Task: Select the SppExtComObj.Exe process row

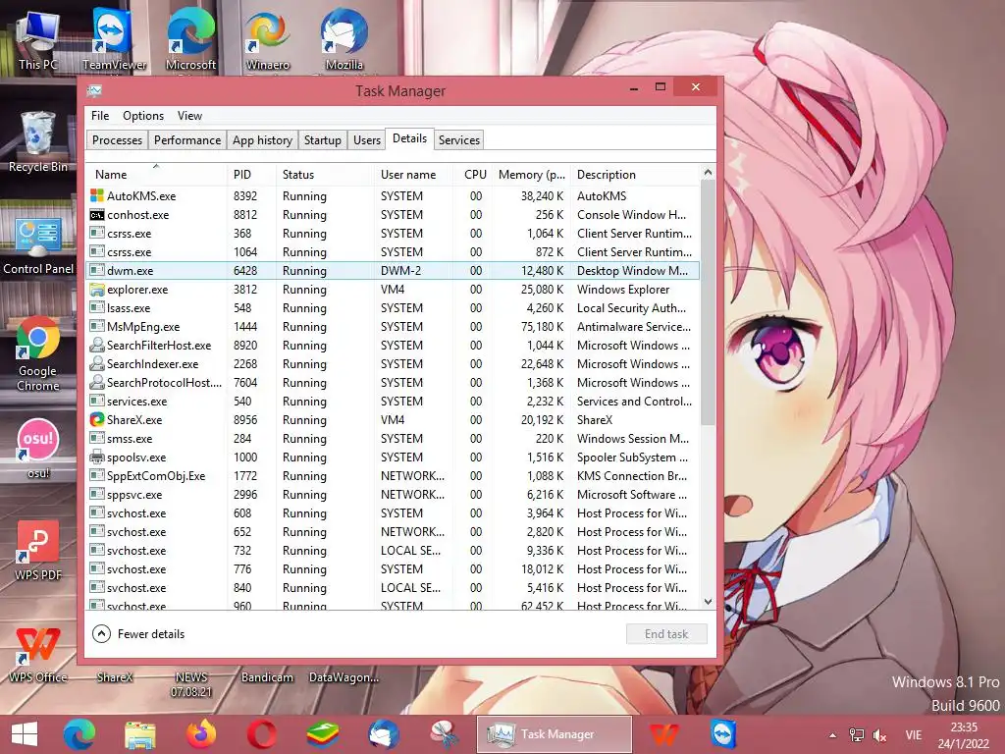Action: [393, 476]
